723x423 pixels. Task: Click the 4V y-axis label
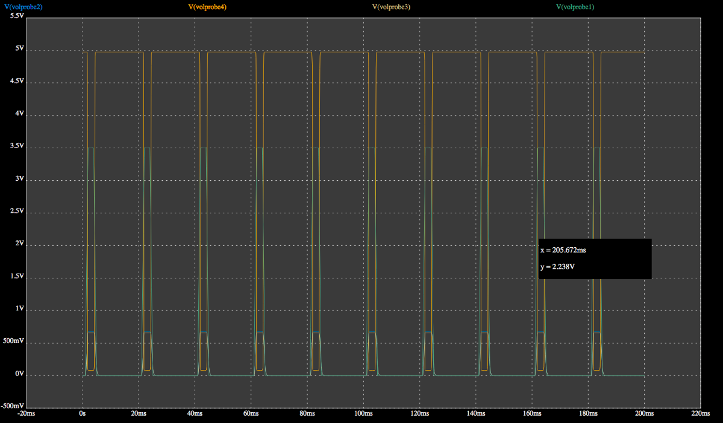[19, 114]
